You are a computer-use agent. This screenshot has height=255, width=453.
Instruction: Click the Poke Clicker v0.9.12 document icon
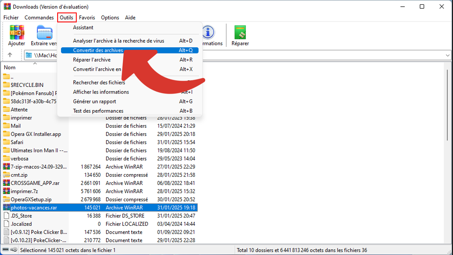pos(6,232)
